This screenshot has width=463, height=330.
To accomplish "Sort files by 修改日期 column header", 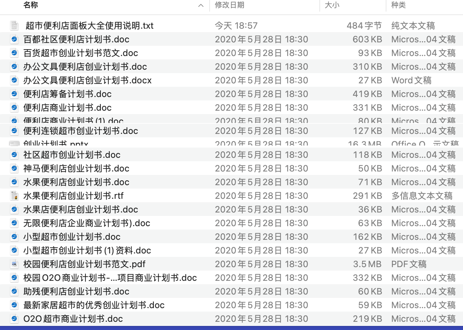I will pyautogui.click(x=229, y=5).
